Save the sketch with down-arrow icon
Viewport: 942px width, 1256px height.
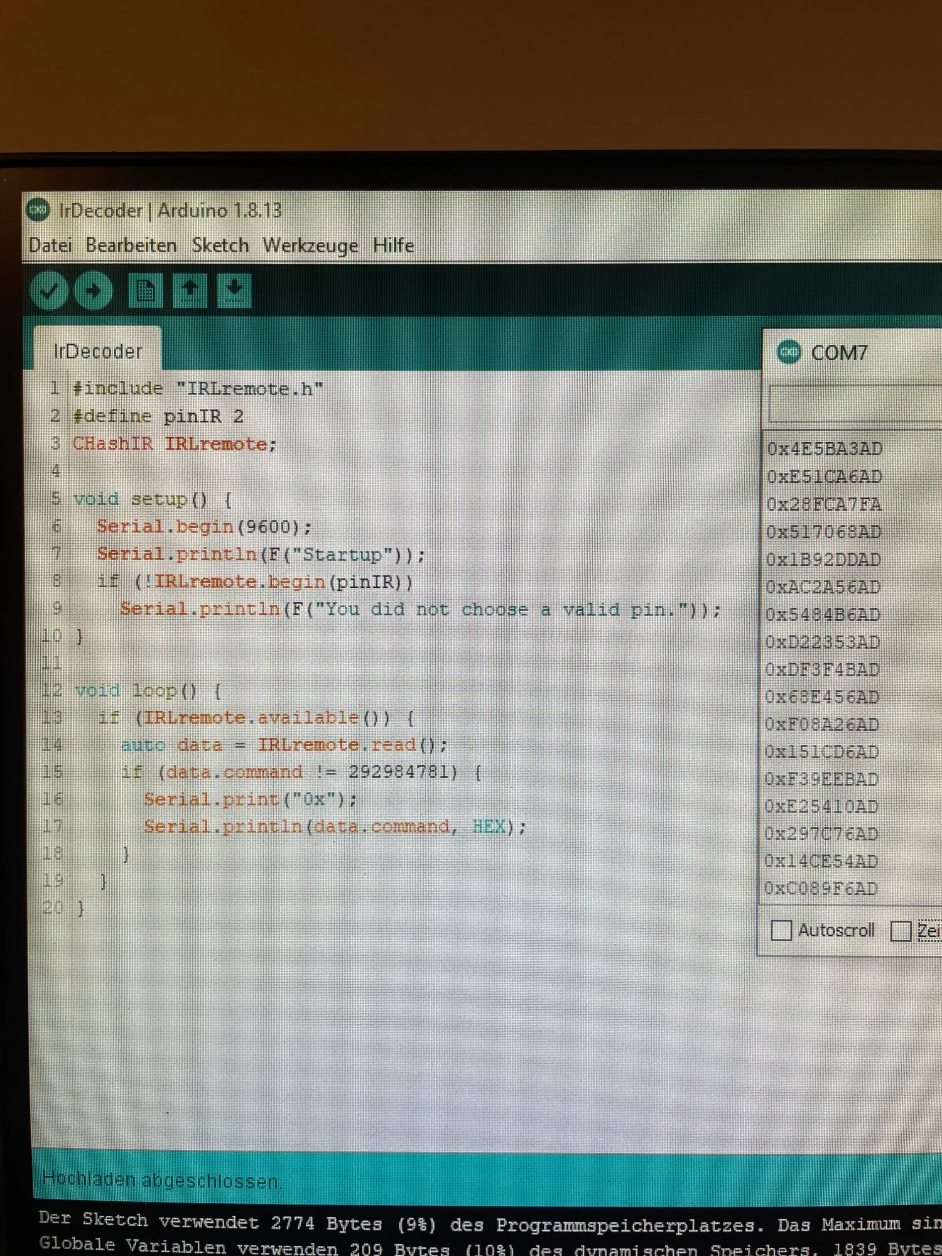pyautogui.click(x=234, y=290)
